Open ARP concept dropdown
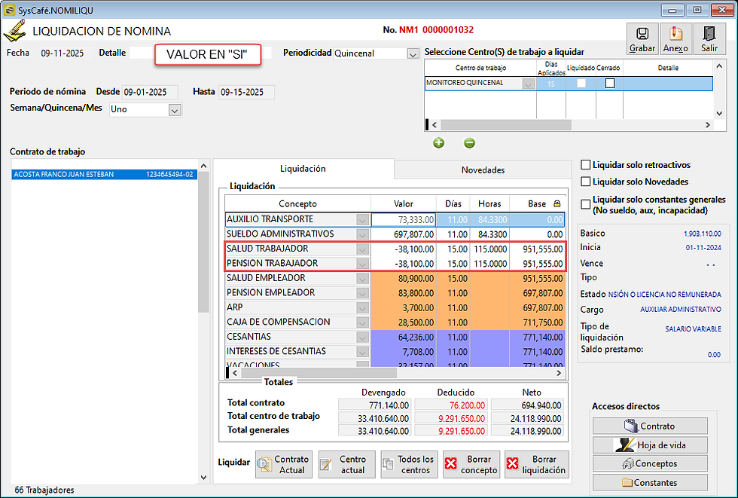This screenshot has width=738, height=498. (x=362, y=308)
